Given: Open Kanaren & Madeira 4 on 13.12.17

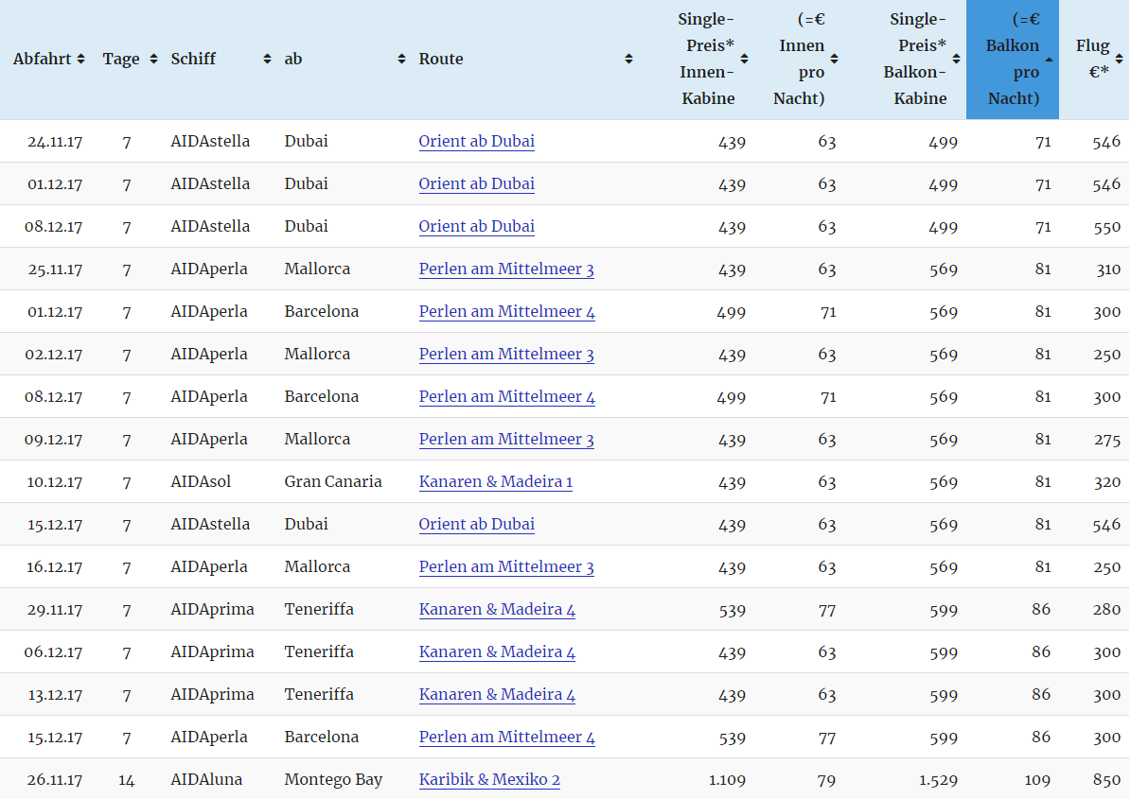Looking at the screenshot, I should (497, 694).
